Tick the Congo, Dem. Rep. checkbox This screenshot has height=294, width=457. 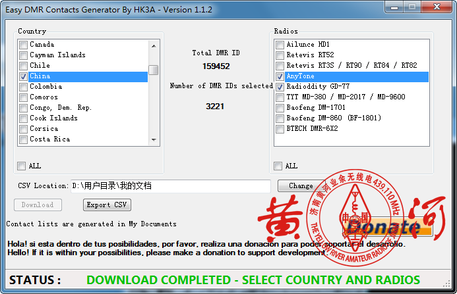(23, 108)
